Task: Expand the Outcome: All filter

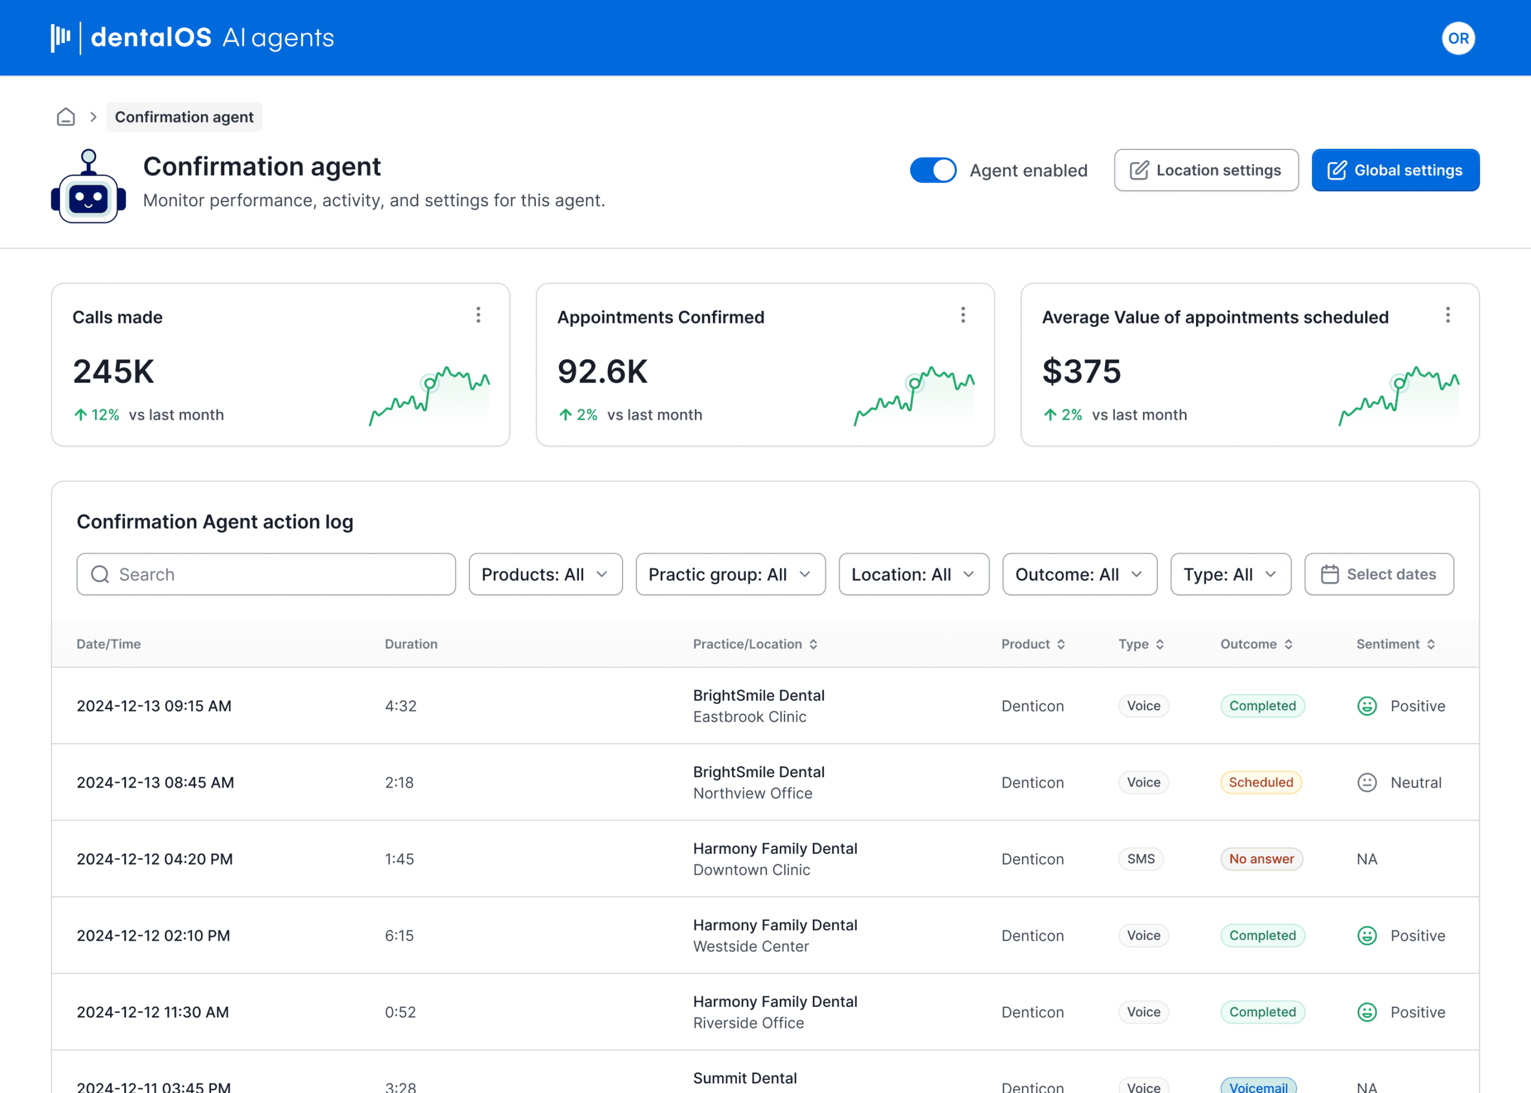Action: [1079, 574]
